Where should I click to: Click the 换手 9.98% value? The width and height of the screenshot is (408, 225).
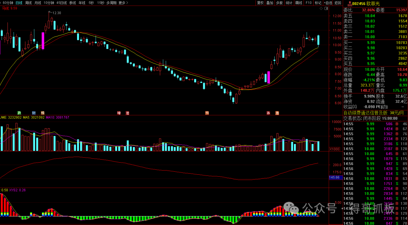coord(369,96)
